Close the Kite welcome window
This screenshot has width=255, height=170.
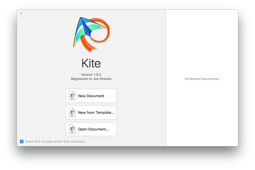tap(21, 14)
